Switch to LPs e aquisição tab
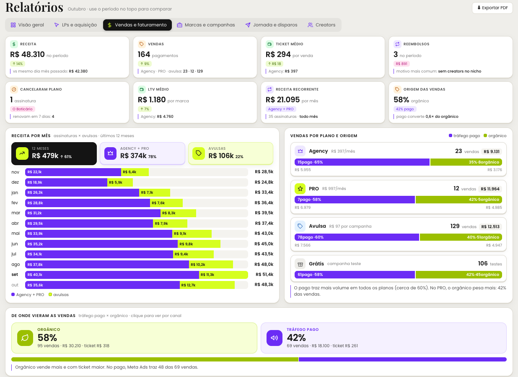518x377 pixels. 75,25
